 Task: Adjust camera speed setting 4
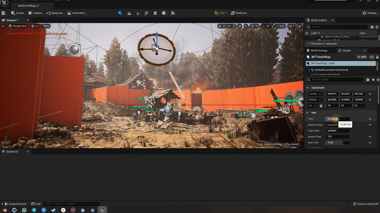(292, 26)
